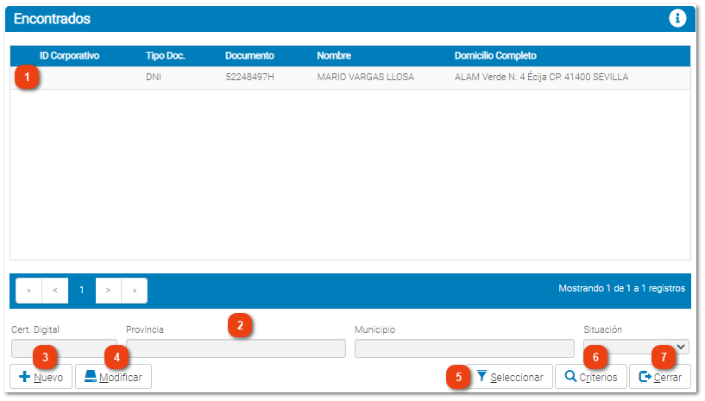Click the ALAM Verde N. 4 Écija address
This screenshot has width=705, height=401.
pyautogui.click(x=541, y=77)
